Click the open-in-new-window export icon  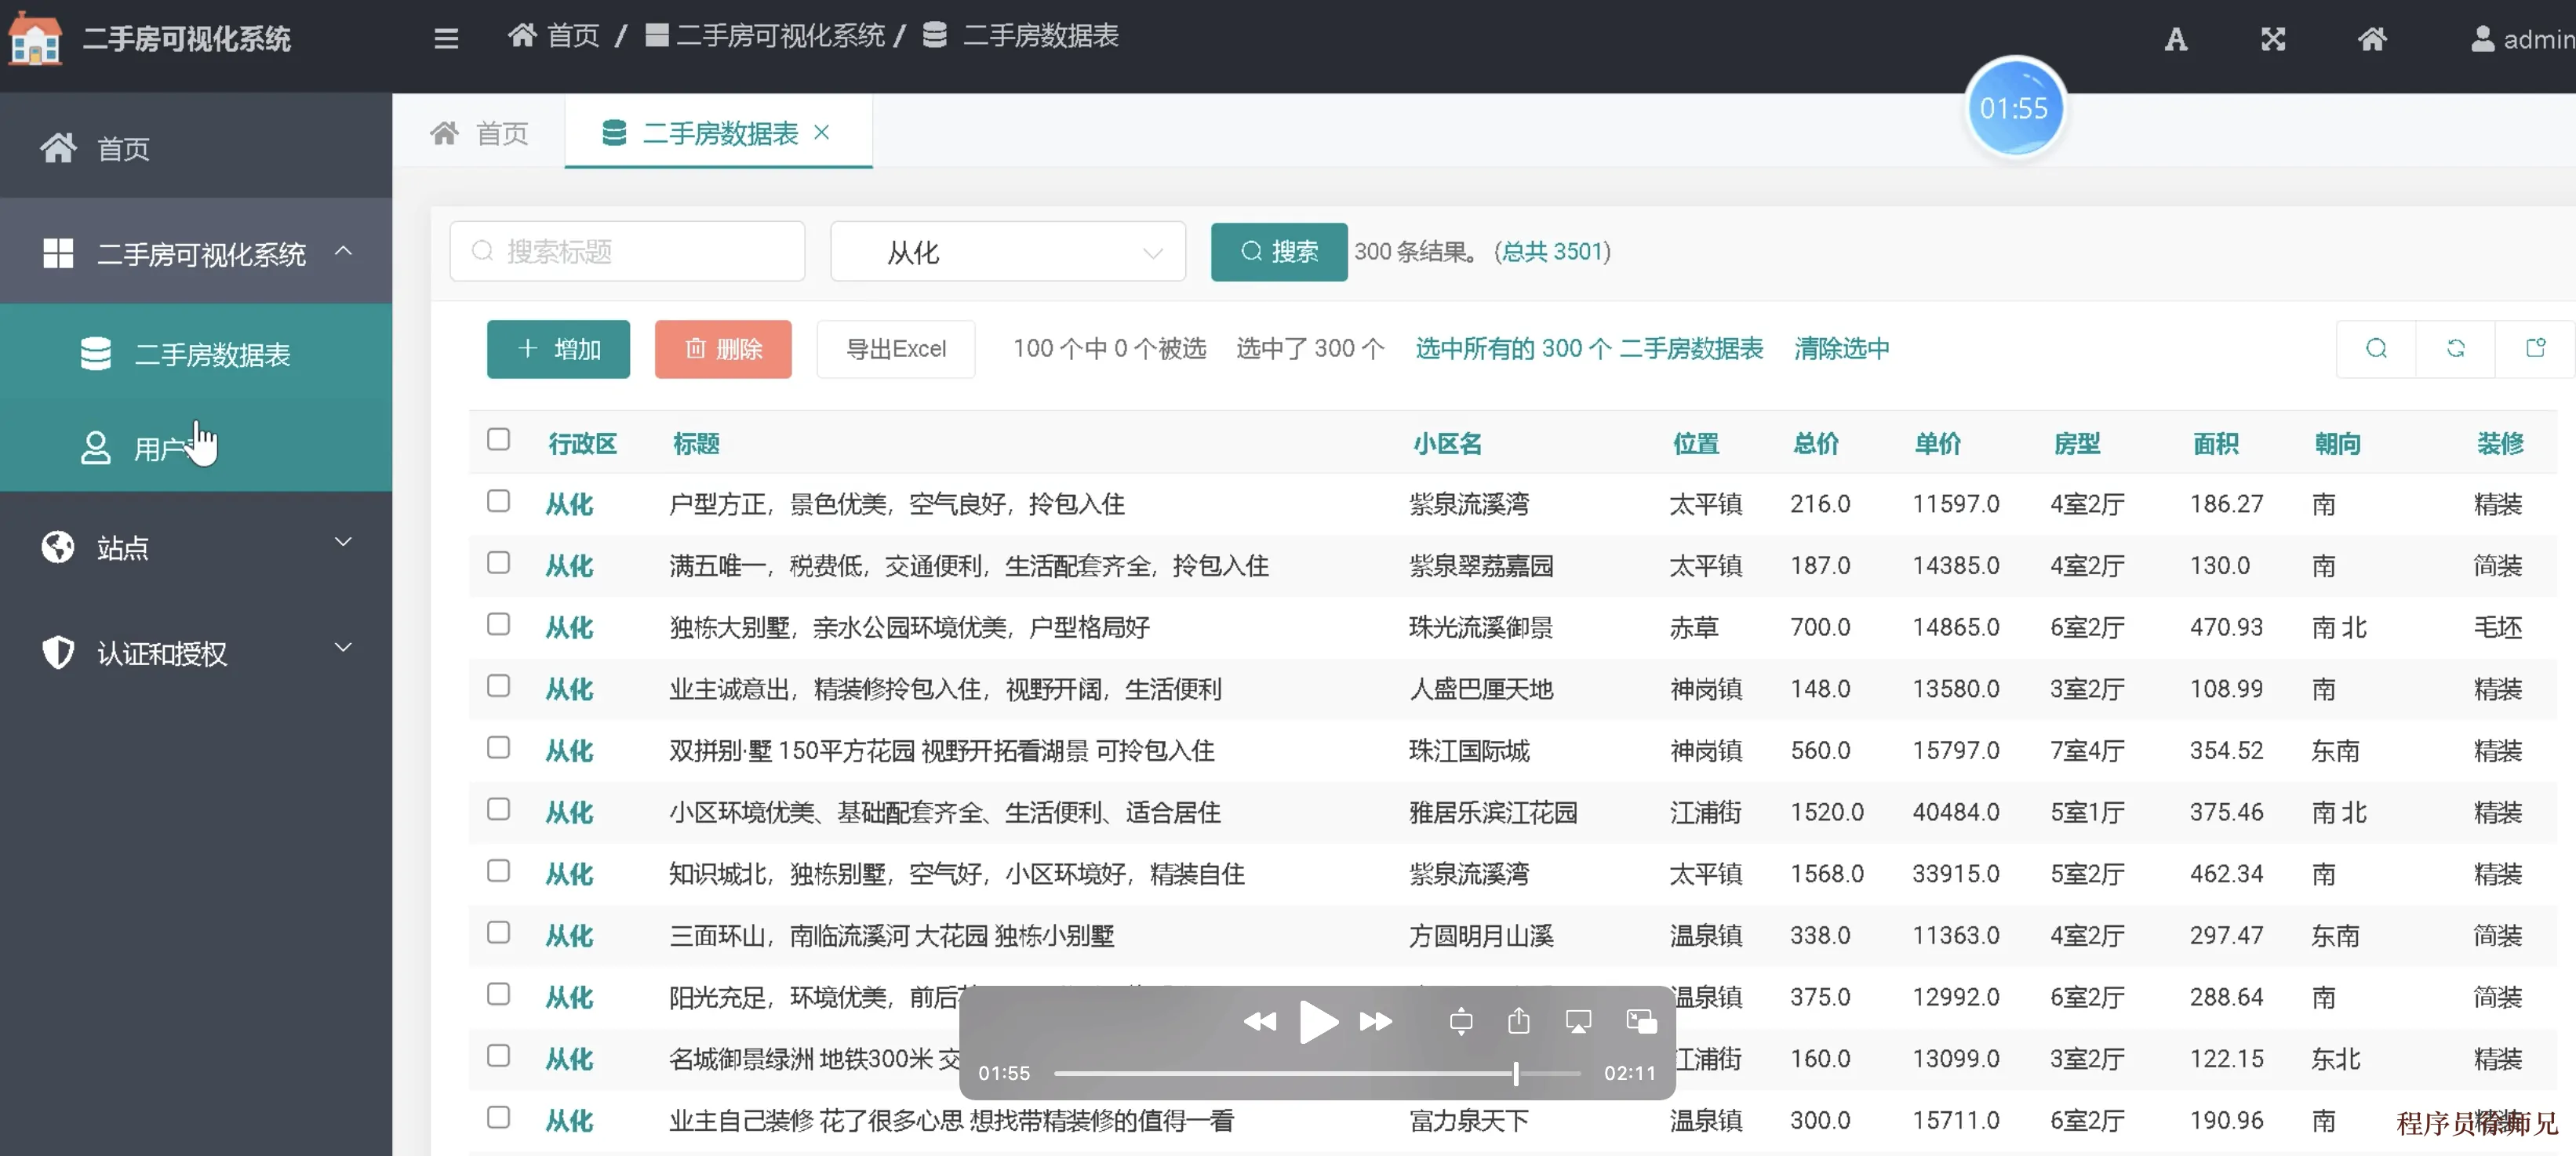pyautogui.click(x=2535, y=348)
